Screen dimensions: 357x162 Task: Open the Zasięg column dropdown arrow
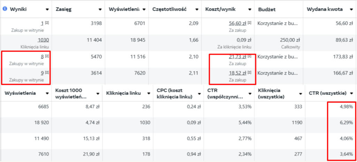[100, 9]
